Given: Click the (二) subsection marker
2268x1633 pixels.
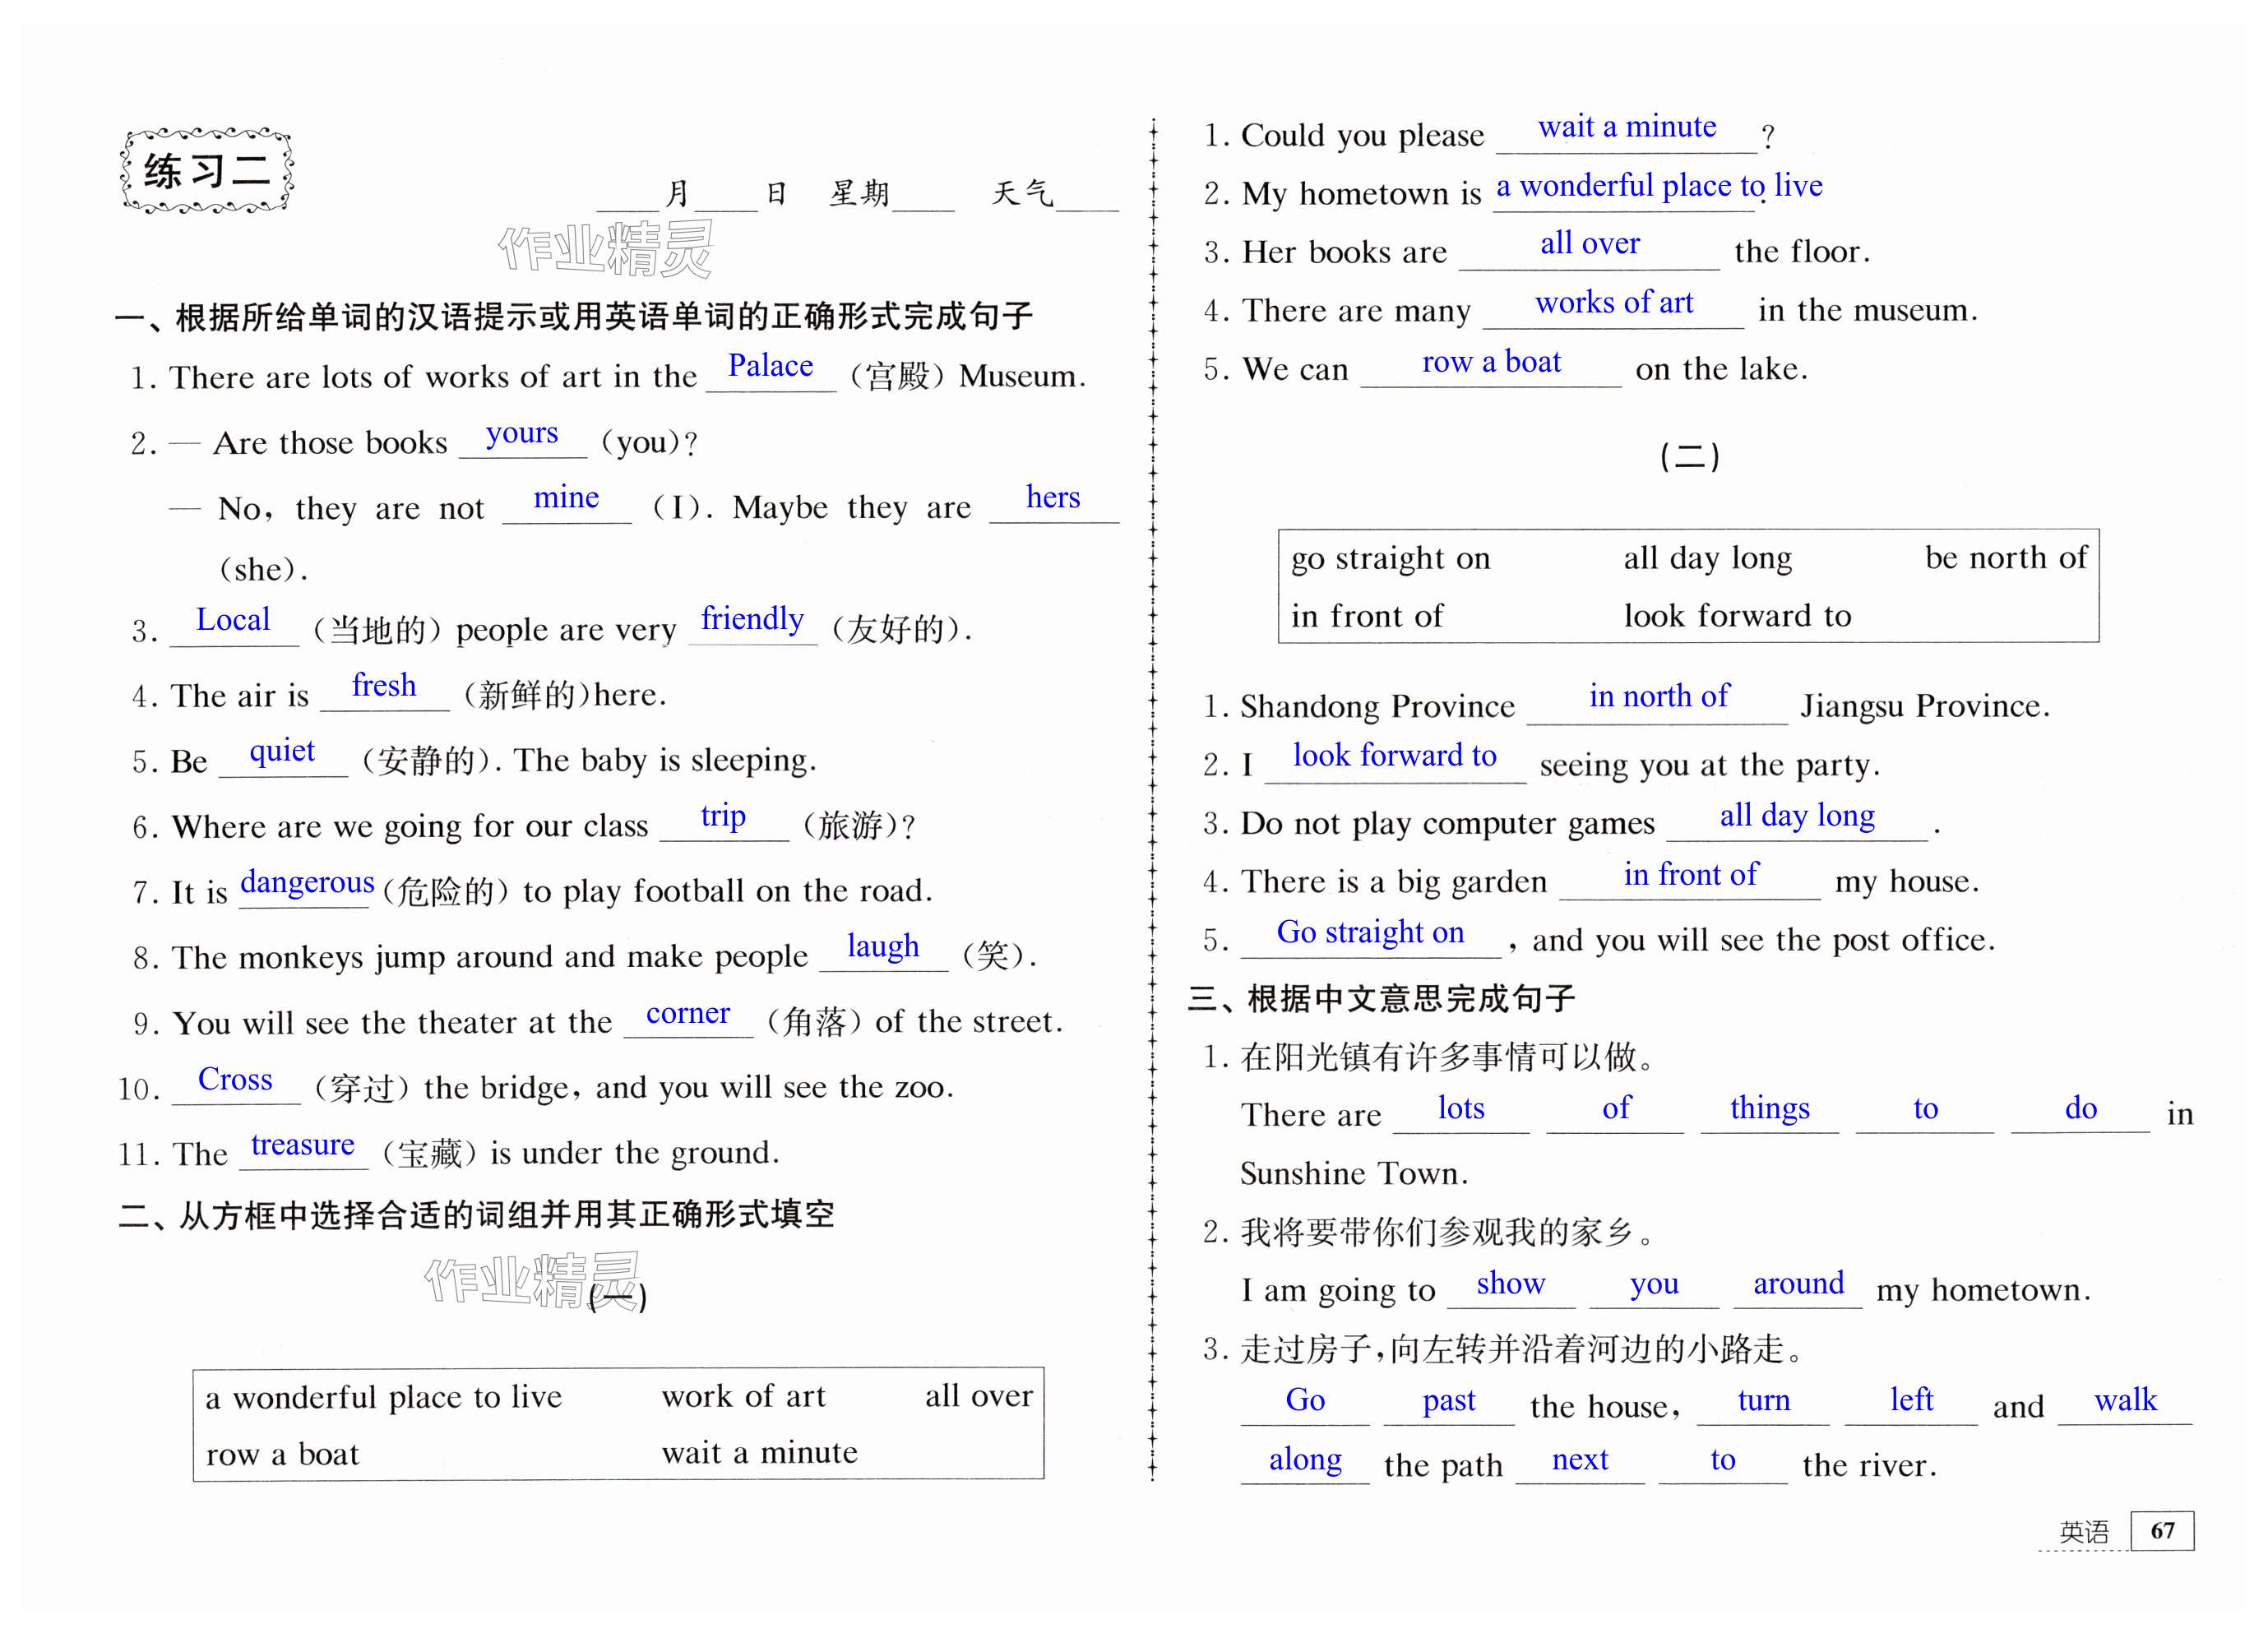Looking at the screenshot, I should [x=1689, y=457].
